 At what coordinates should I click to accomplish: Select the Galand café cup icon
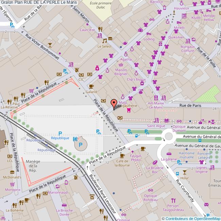tap(91, 86)
